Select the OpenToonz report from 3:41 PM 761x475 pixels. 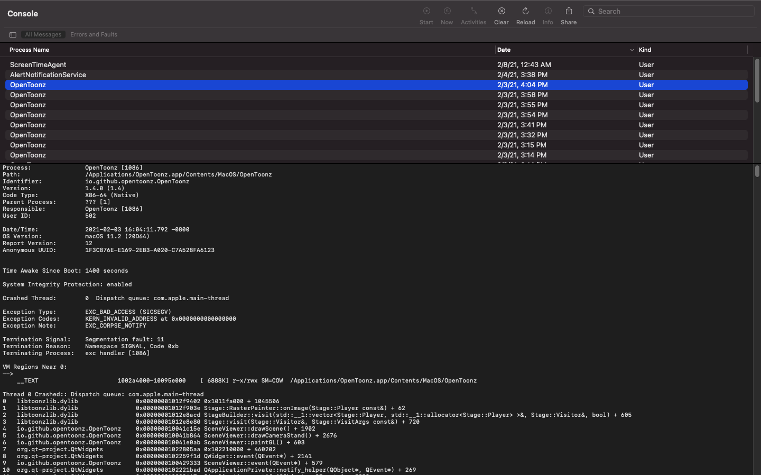[376, 125]
